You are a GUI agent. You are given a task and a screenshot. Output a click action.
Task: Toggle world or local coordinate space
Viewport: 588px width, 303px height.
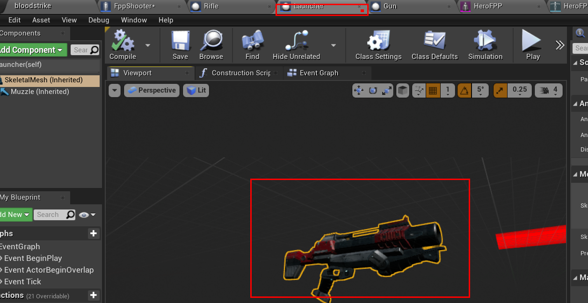(402, 90)
